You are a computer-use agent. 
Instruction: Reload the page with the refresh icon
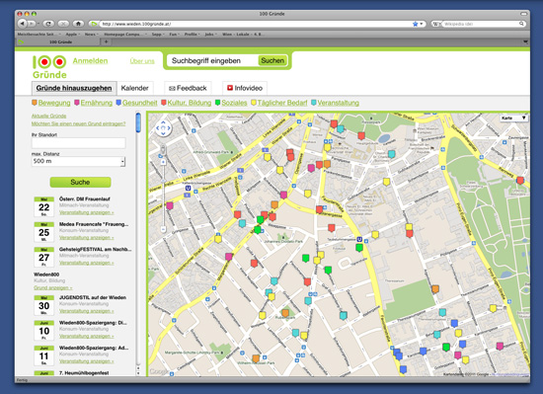coord(48,24)
